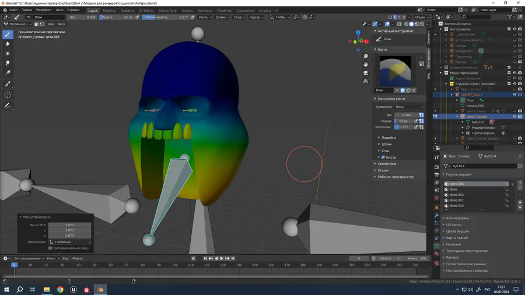Open the Render properties tab icon
Image resolution: width=525 pixels, height=295 pixels.
click(x=436, y=167)
